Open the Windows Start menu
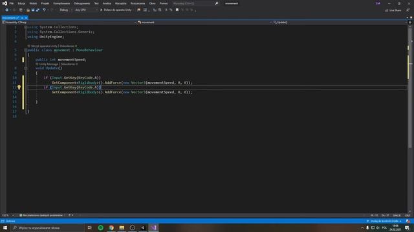Image resolution: width=414 pixels, height=232 pixels. point(5,227)
